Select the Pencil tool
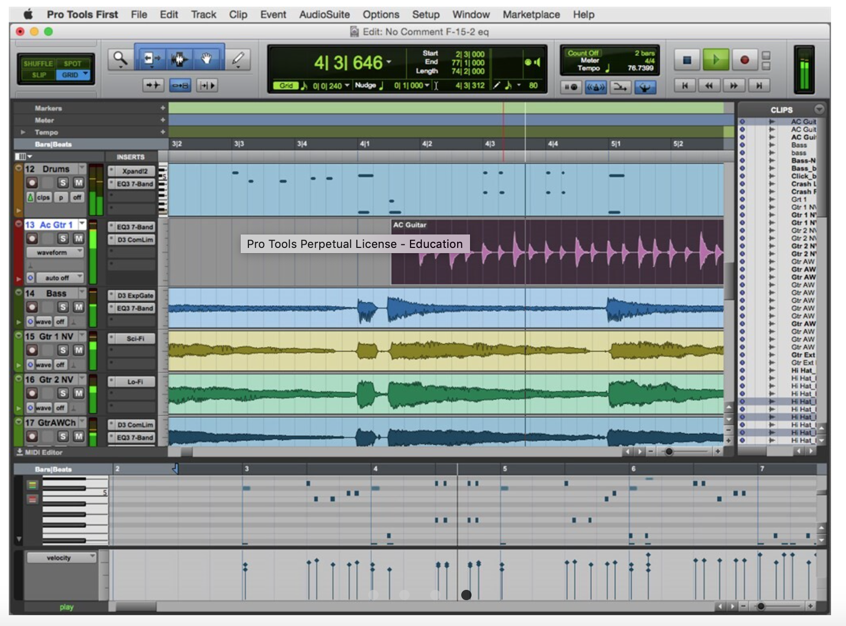Image resolution: width=846 pixels, height=626 pixels. pos(238,59)
